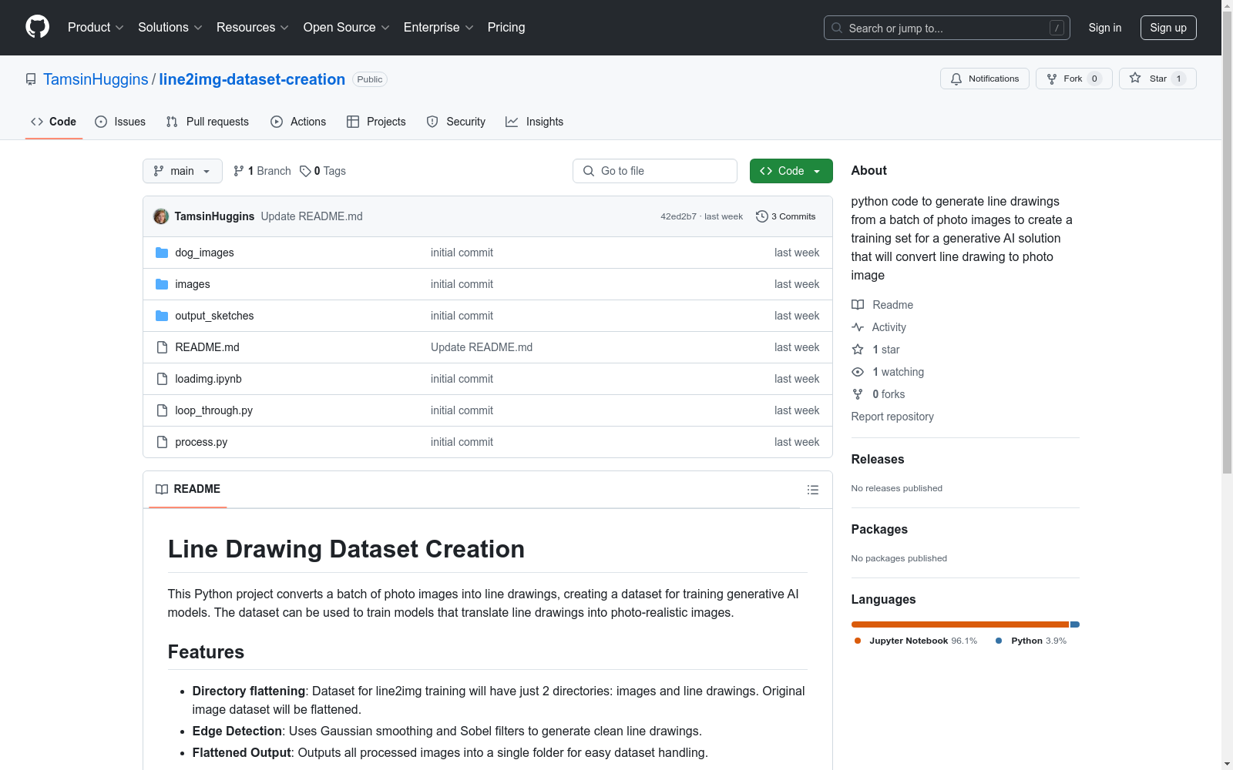Open the Insights tab
1233x770 pixels.
[x=534, y=122]
